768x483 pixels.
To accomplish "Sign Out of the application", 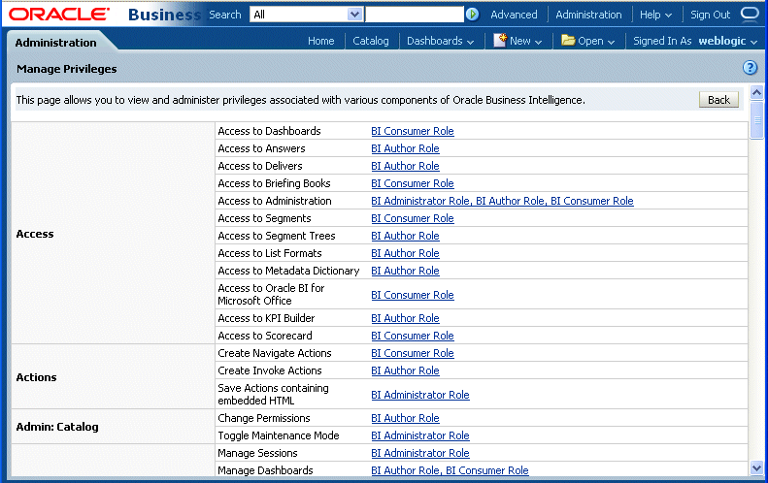I will coord(710,15).
